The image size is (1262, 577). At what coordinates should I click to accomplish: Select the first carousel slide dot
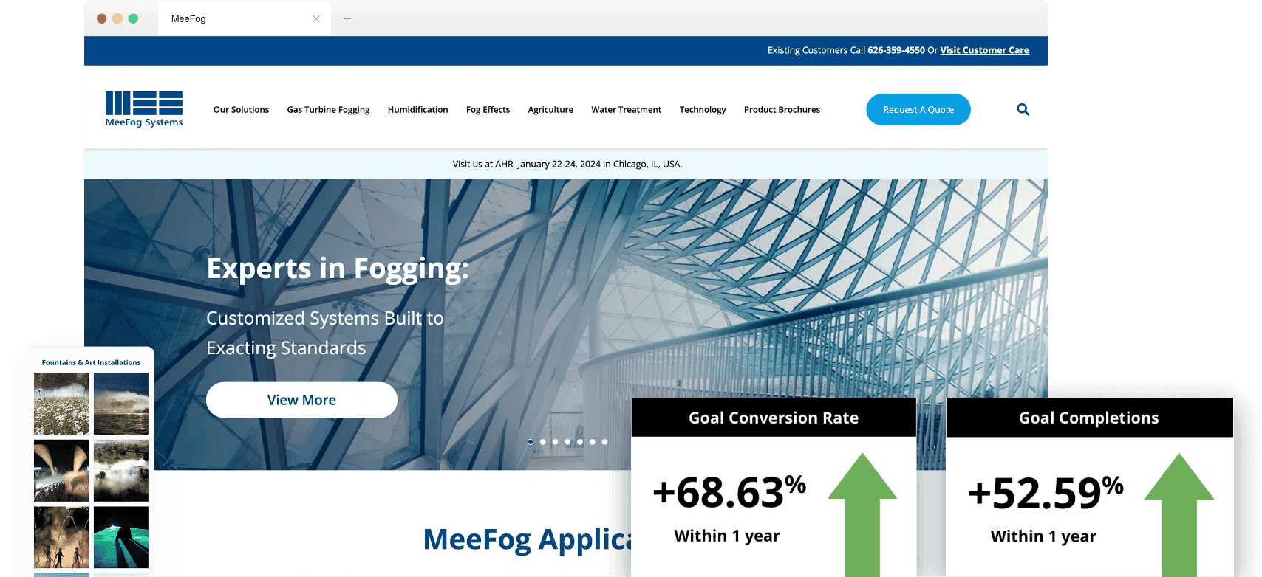pyautogui.click(x=531, y=442)
